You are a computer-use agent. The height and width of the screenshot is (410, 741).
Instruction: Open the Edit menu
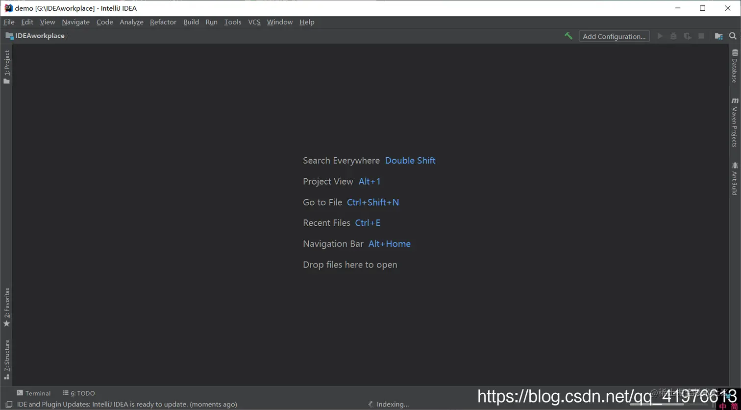click(x=27, y=22)
